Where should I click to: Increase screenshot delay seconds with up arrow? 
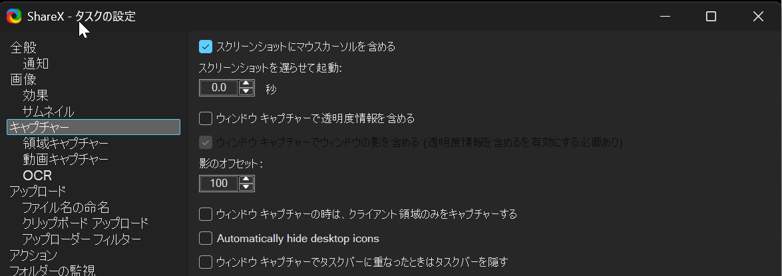point(246,84)
